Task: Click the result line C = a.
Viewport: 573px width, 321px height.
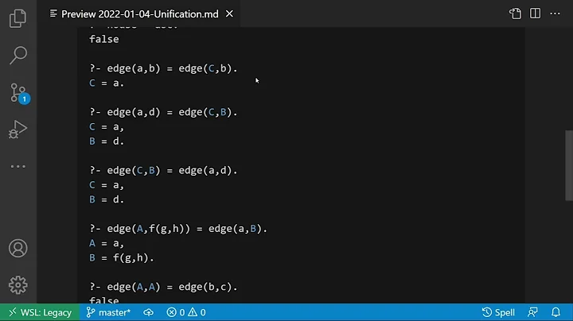Action: [x=107, y=83]
